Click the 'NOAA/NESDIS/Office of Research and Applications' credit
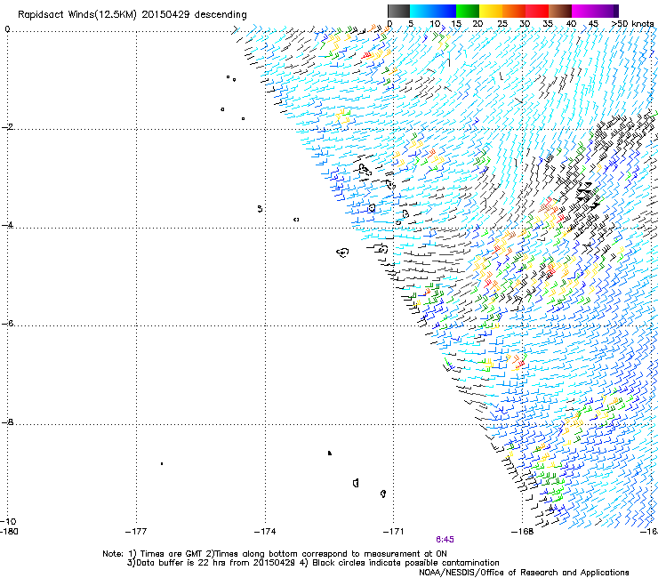This screenshot has width=658, height=578. pyautogui.click(x=524, y=573)
